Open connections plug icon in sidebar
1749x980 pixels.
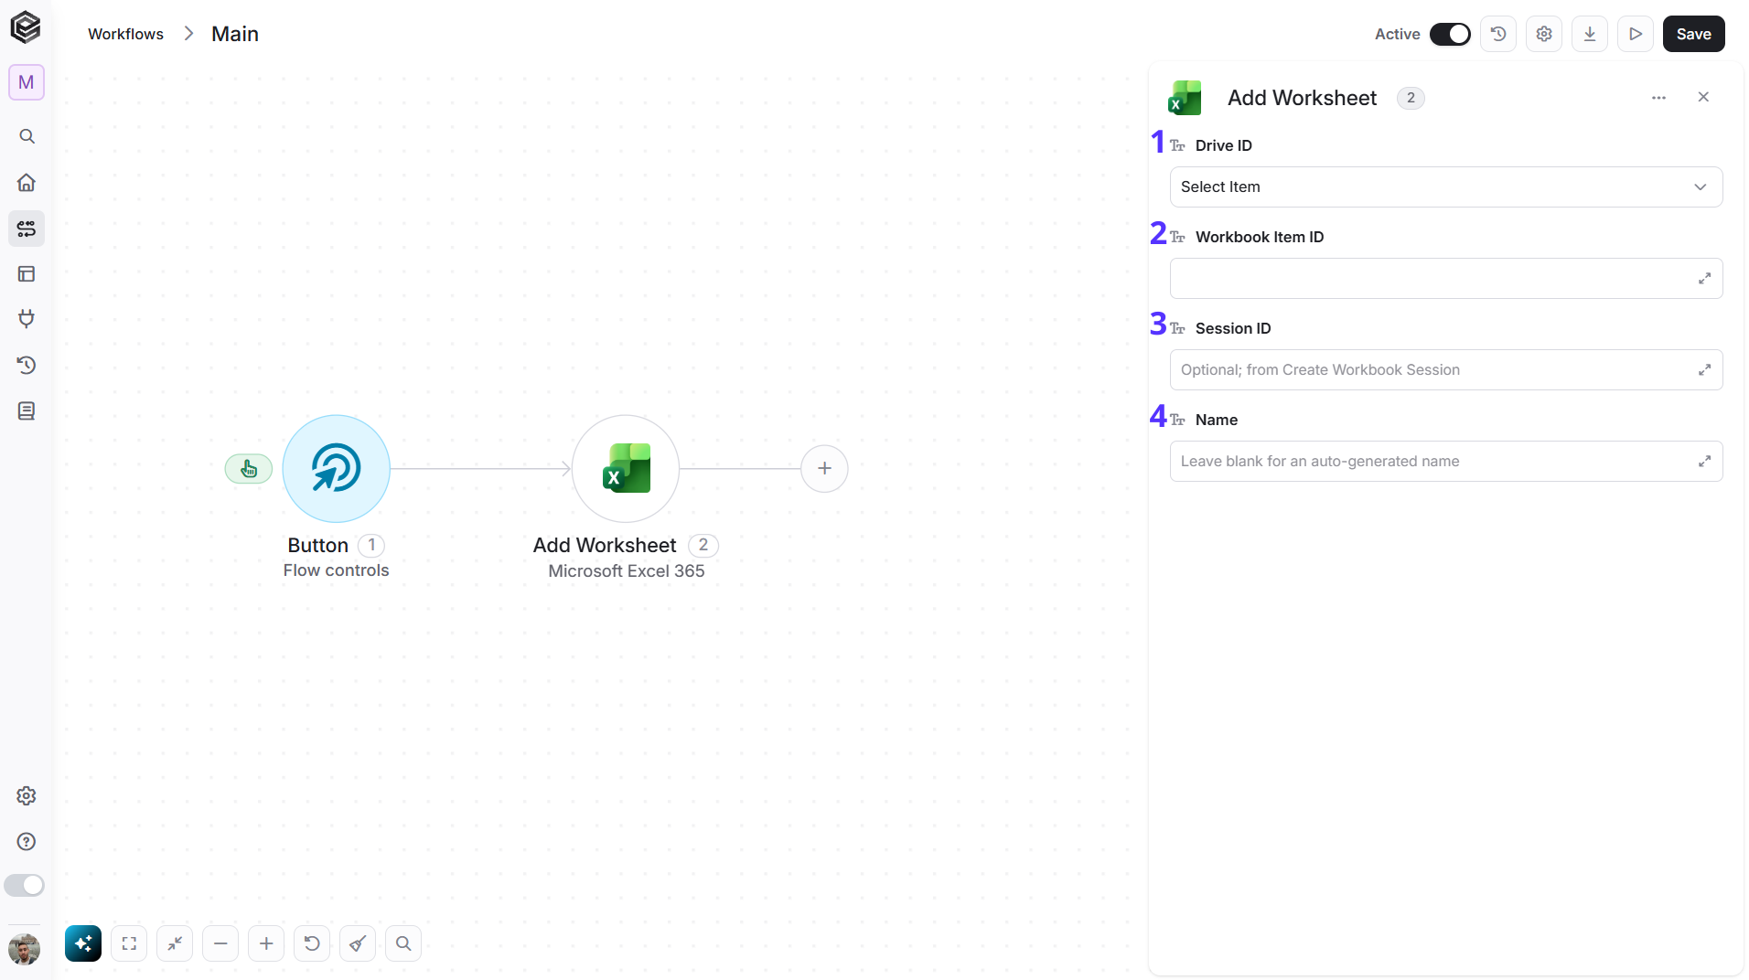[27, 319]
